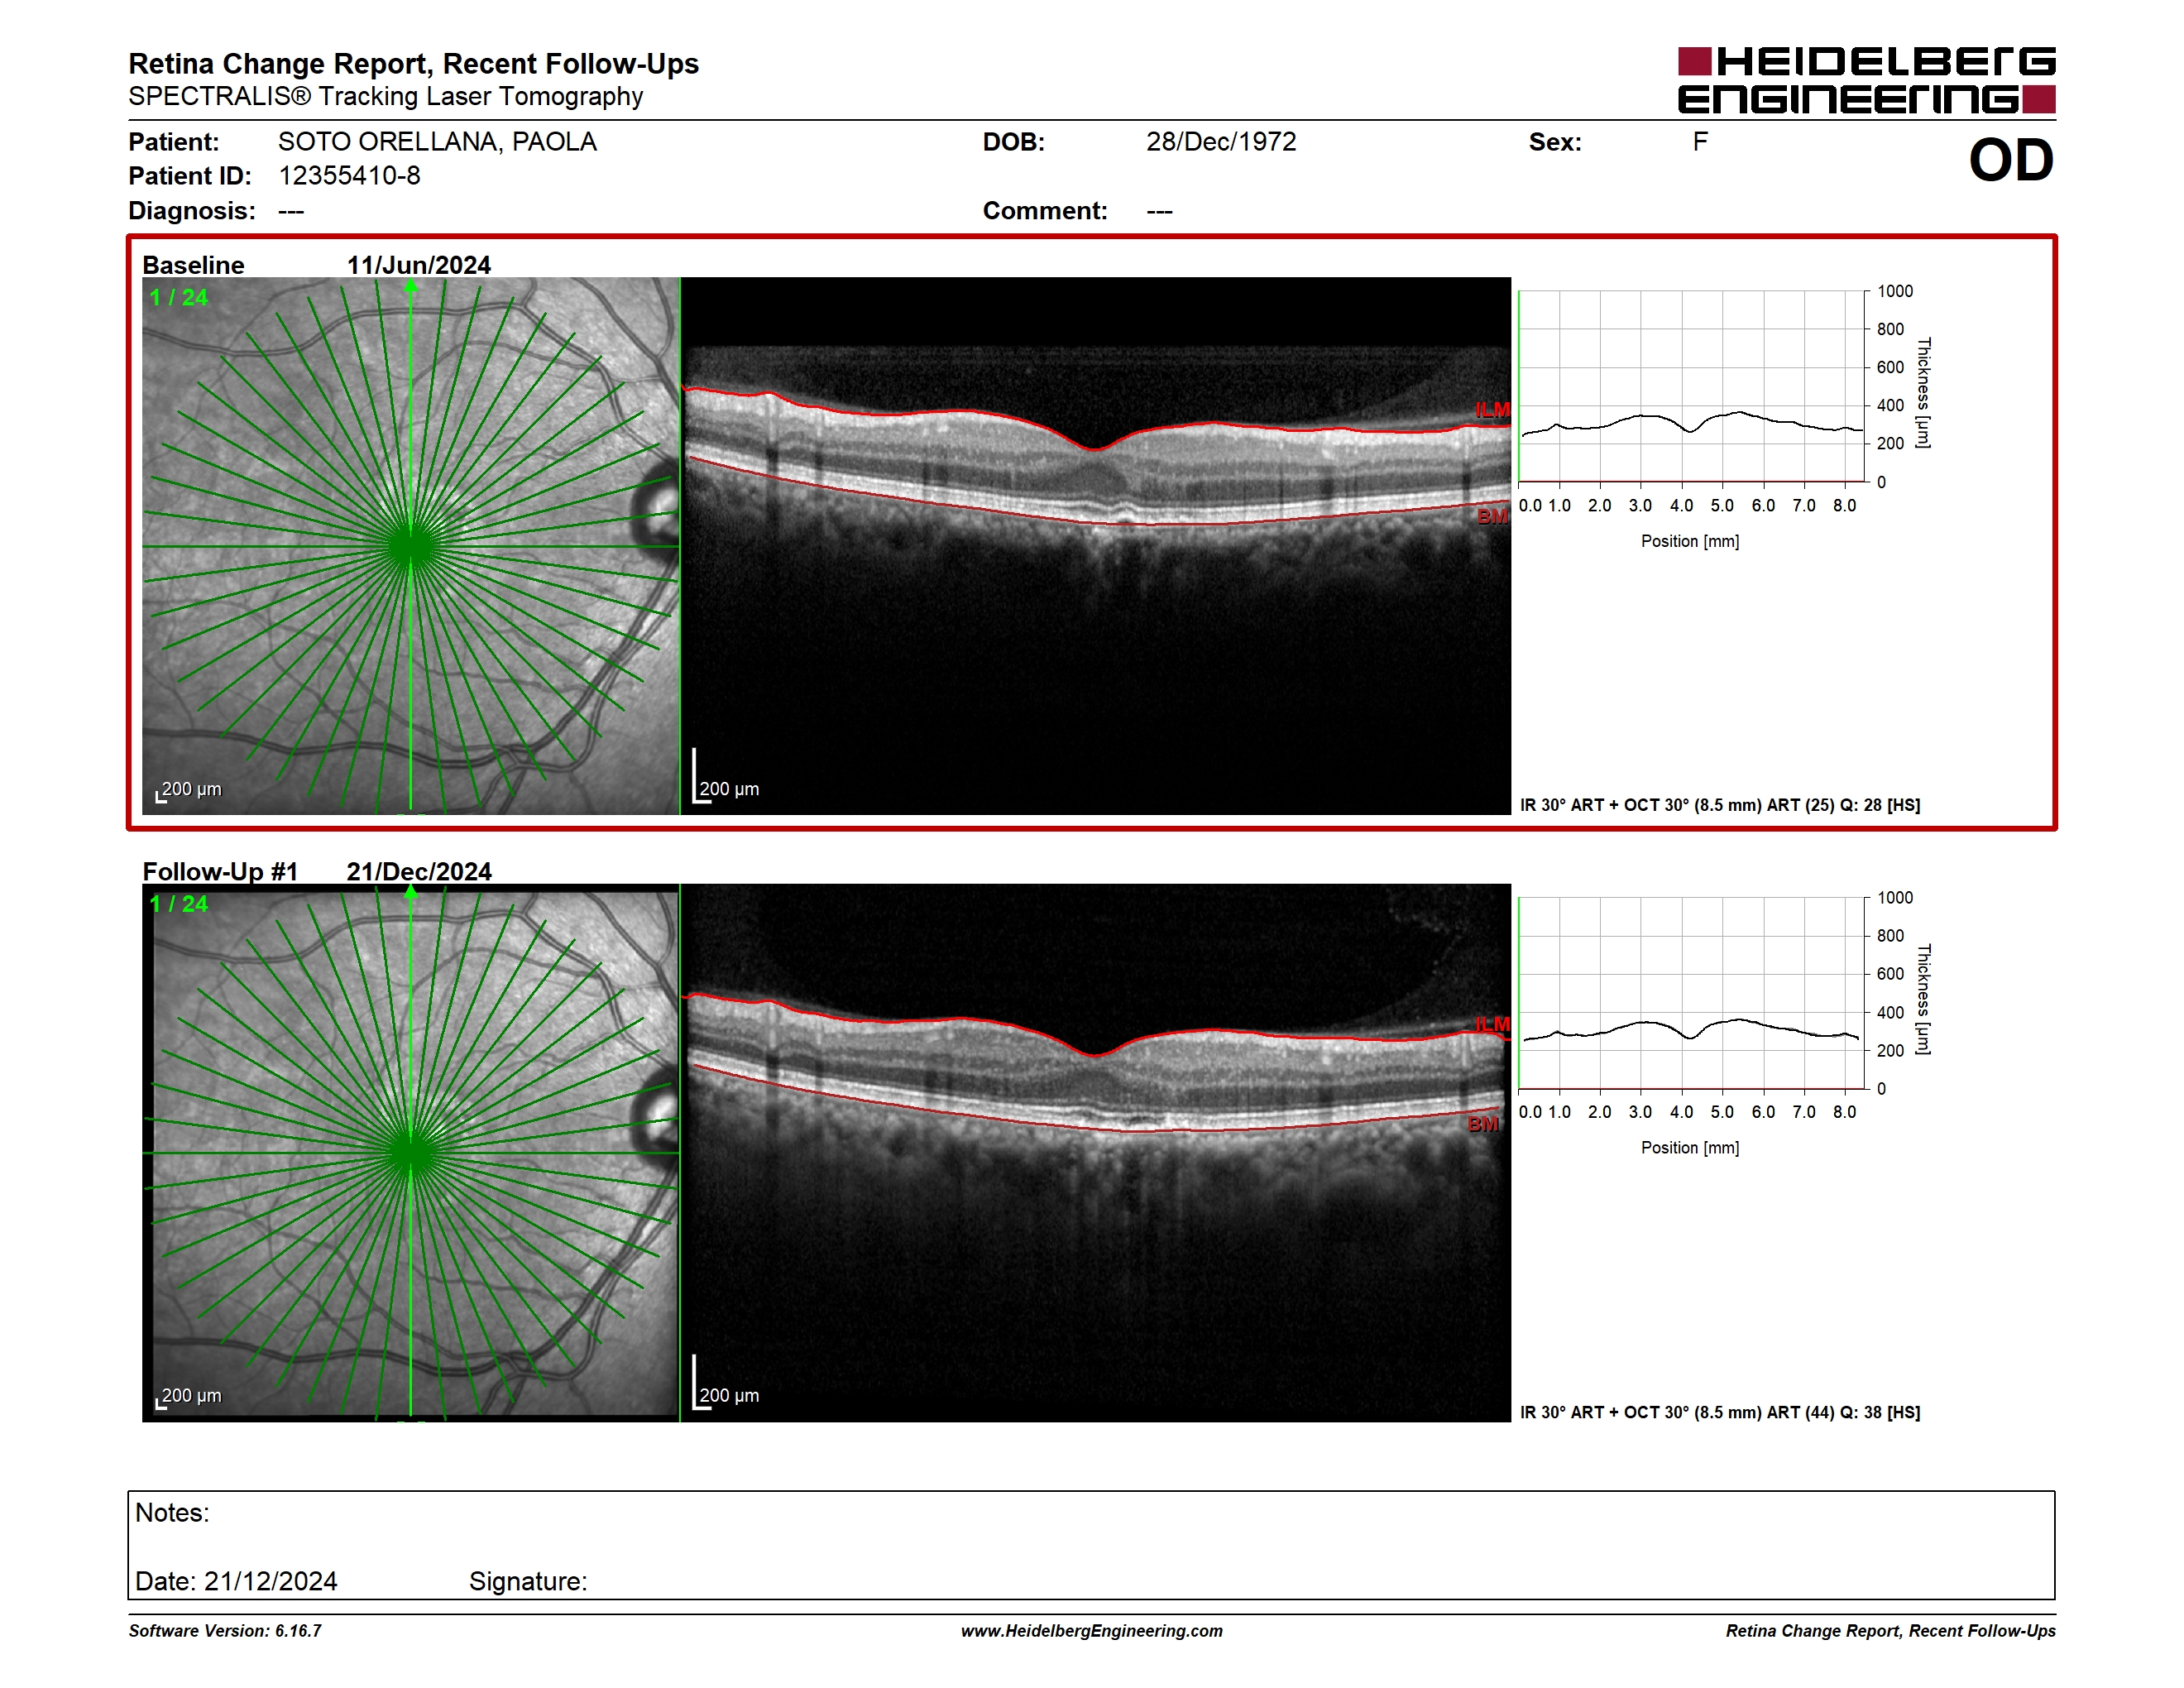Click the DOB value '28/Dec/1972'
Screen dimensions: 2184x1688
(x=1221, y=142)
